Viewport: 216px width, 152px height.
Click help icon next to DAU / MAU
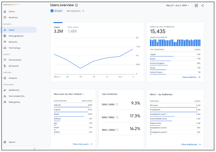[x=117, y=104]
